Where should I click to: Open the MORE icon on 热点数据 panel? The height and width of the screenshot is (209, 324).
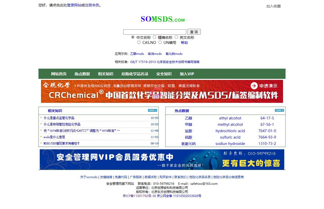279,110
